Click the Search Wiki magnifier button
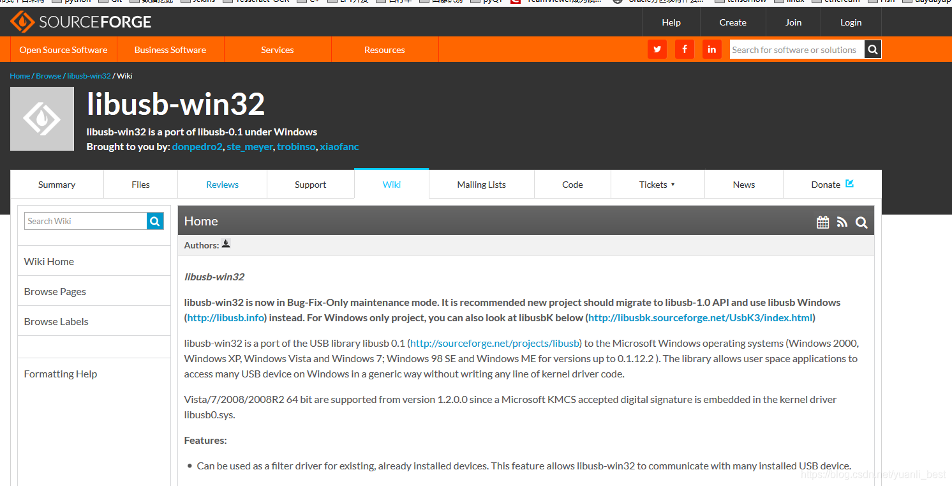 (x=155, y=221)
